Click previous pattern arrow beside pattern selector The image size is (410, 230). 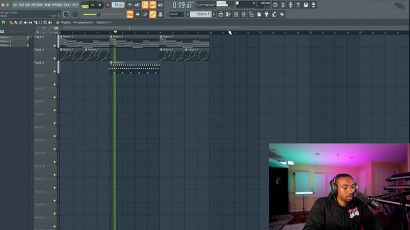[188, 14]
